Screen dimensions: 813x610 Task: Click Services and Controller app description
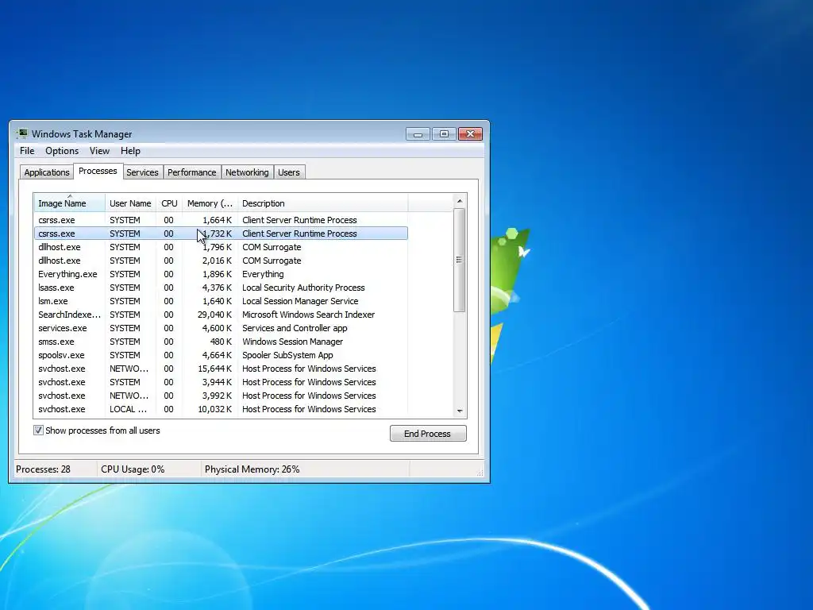(x=295, y=328)
